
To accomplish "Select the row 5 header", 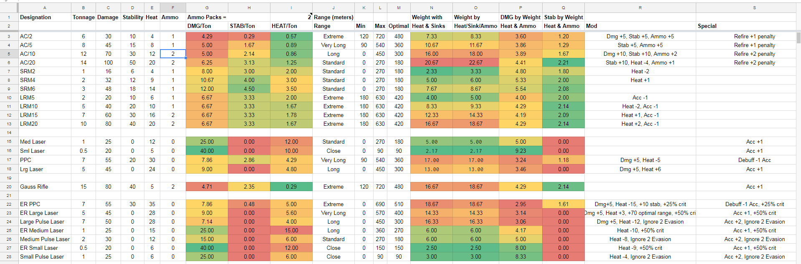I will coord(9,54).
